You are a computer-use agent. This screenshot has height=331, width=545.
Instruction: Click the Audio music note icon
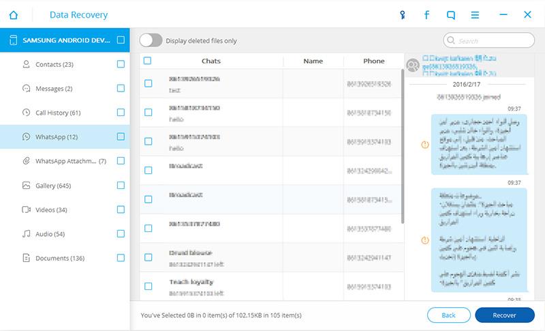27,234
